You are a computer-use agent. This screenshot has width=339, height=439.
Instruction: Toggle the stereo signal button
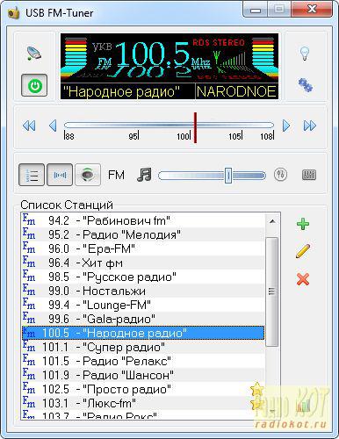point(60,175)
